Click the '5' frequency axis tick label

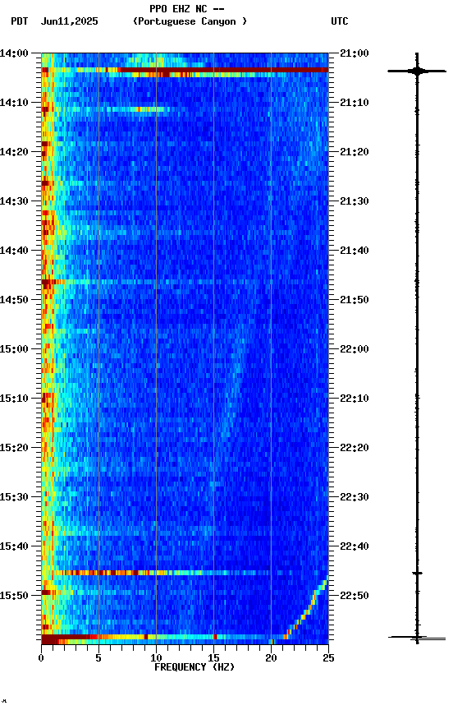98,658
